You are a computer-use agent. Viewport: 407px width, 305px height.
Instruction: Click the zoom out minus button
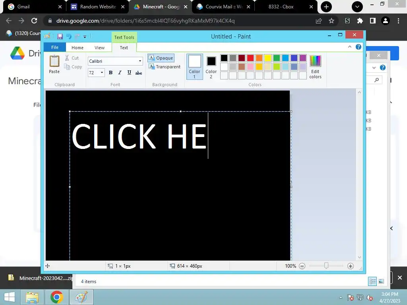click(x=302, y=266)
